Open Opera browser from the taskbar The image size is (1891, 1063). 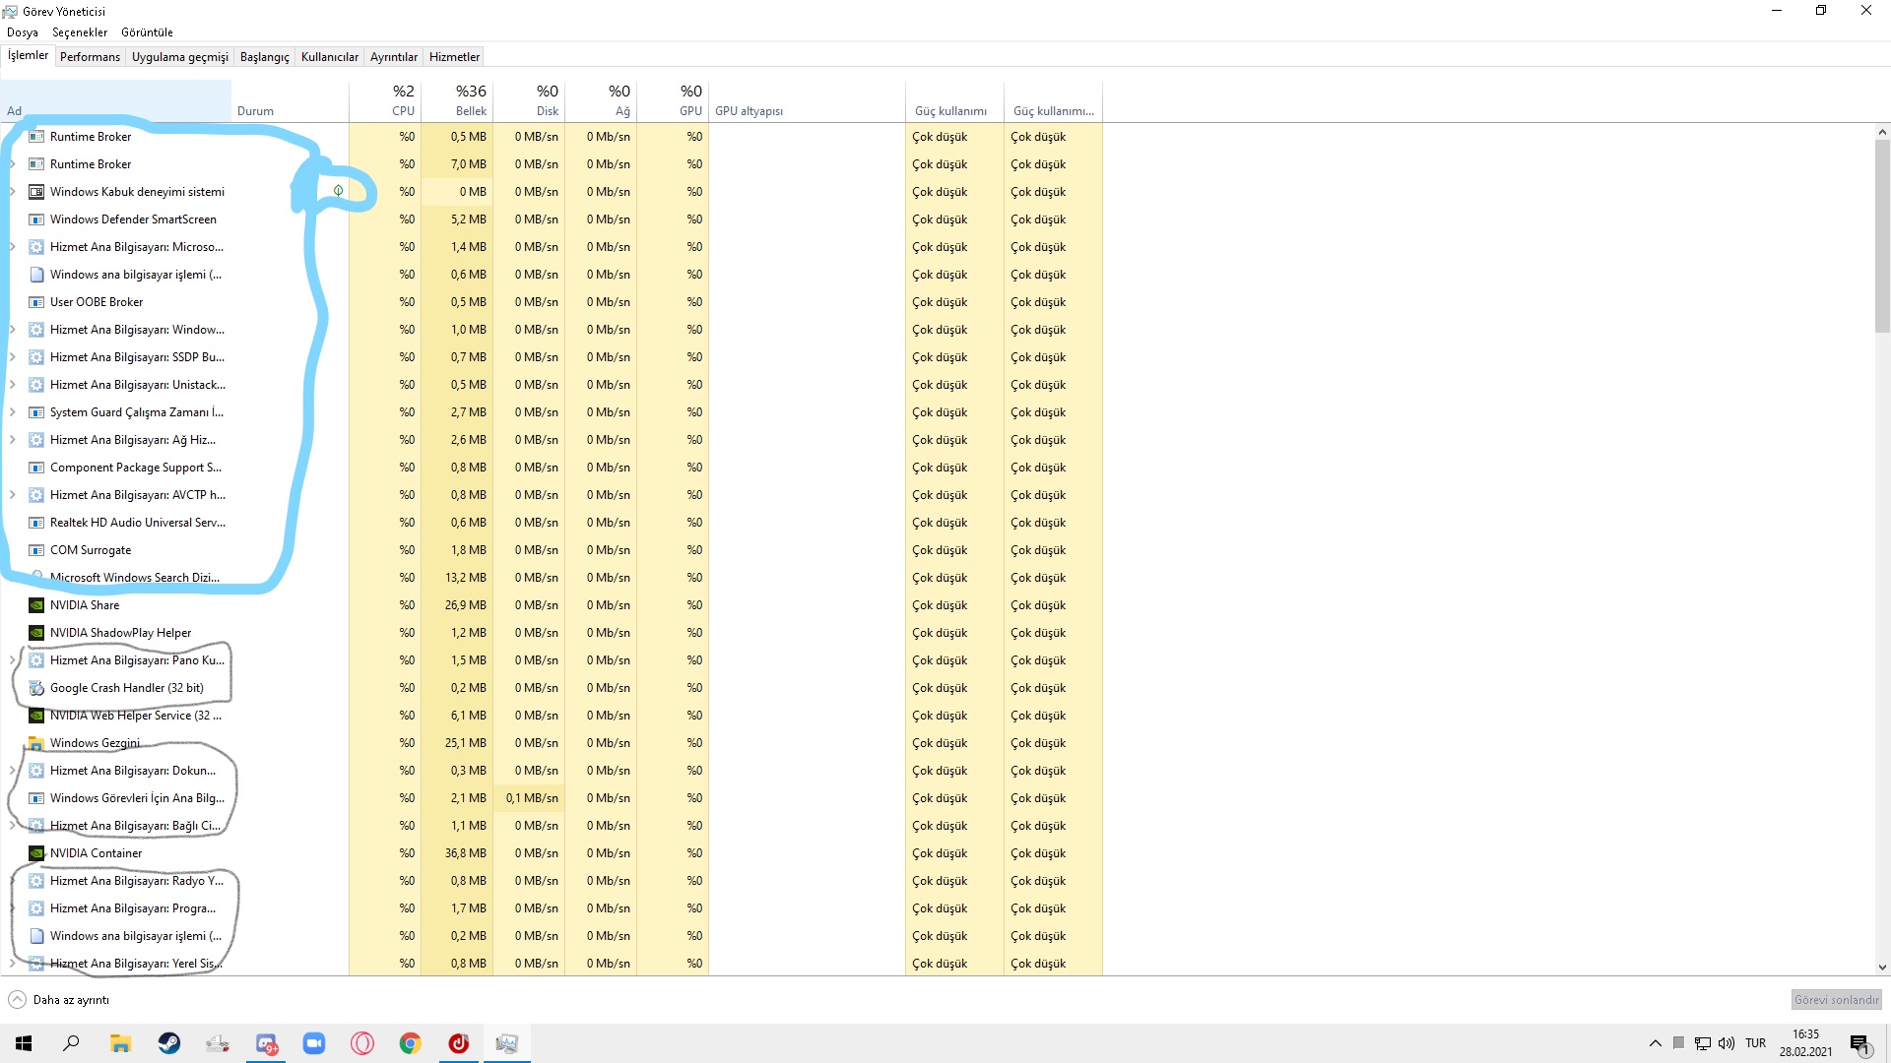[362, 1043]
